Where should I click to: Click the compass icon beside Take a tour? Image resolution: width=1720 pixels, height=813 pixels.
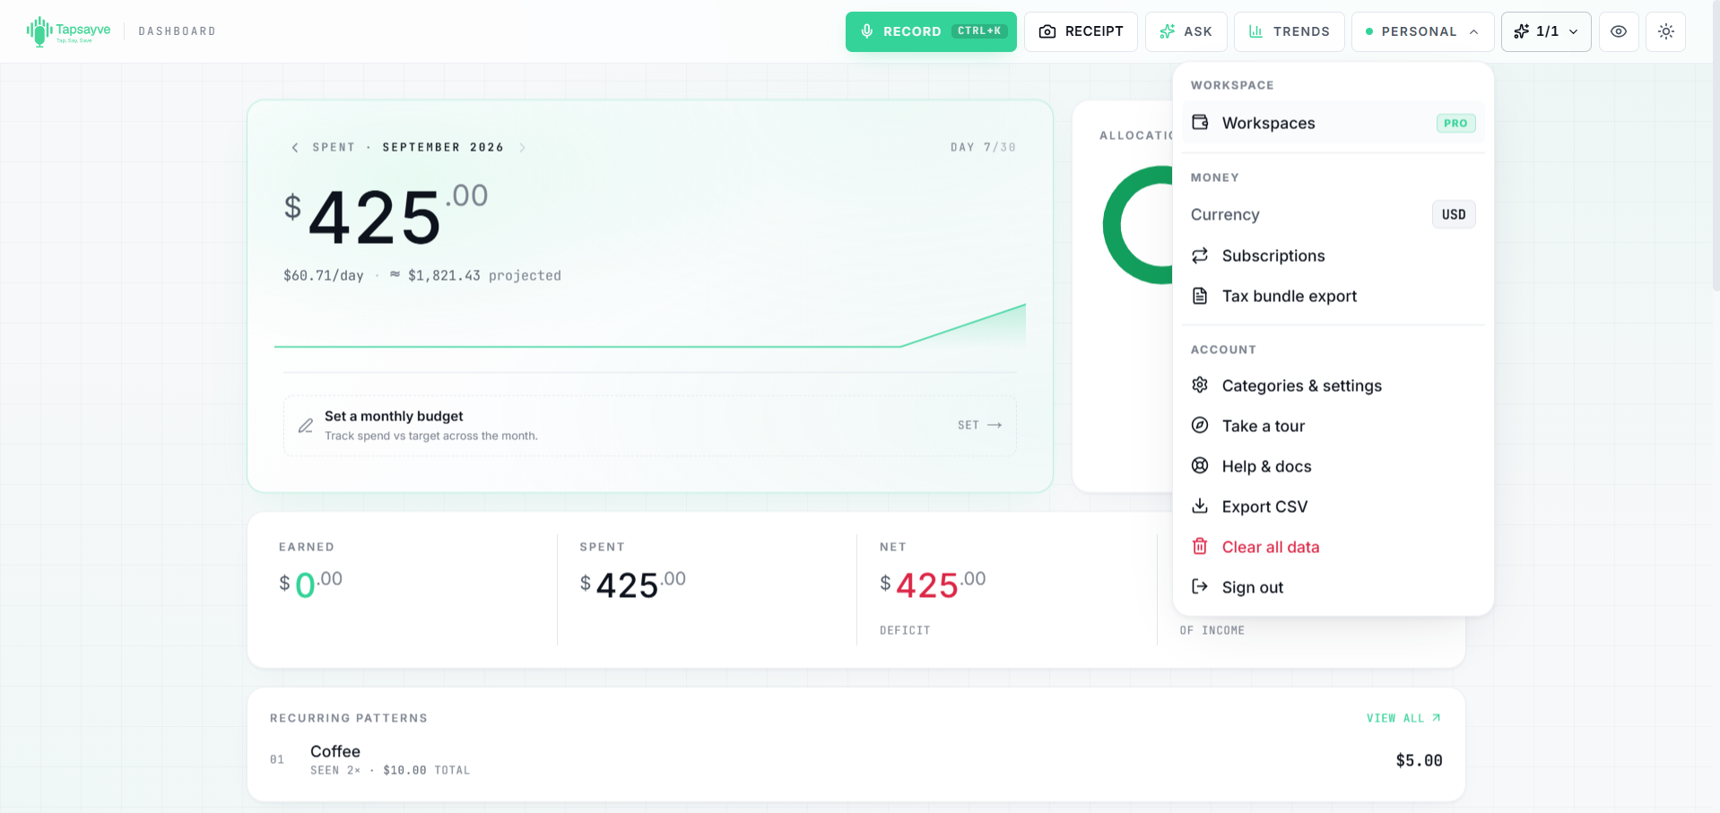tap(1200, 426)
